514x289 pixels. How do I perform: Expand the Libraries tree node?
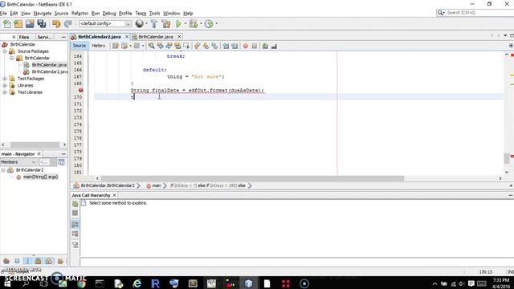[5, 86]
